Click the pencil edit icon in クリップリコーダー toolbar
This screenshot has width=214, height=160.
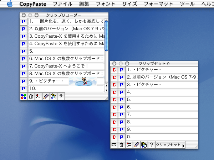point(46,96)
